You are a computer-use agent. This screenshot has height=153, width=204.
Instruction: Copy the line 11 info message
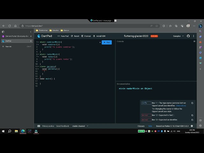[x=192, y=103]
